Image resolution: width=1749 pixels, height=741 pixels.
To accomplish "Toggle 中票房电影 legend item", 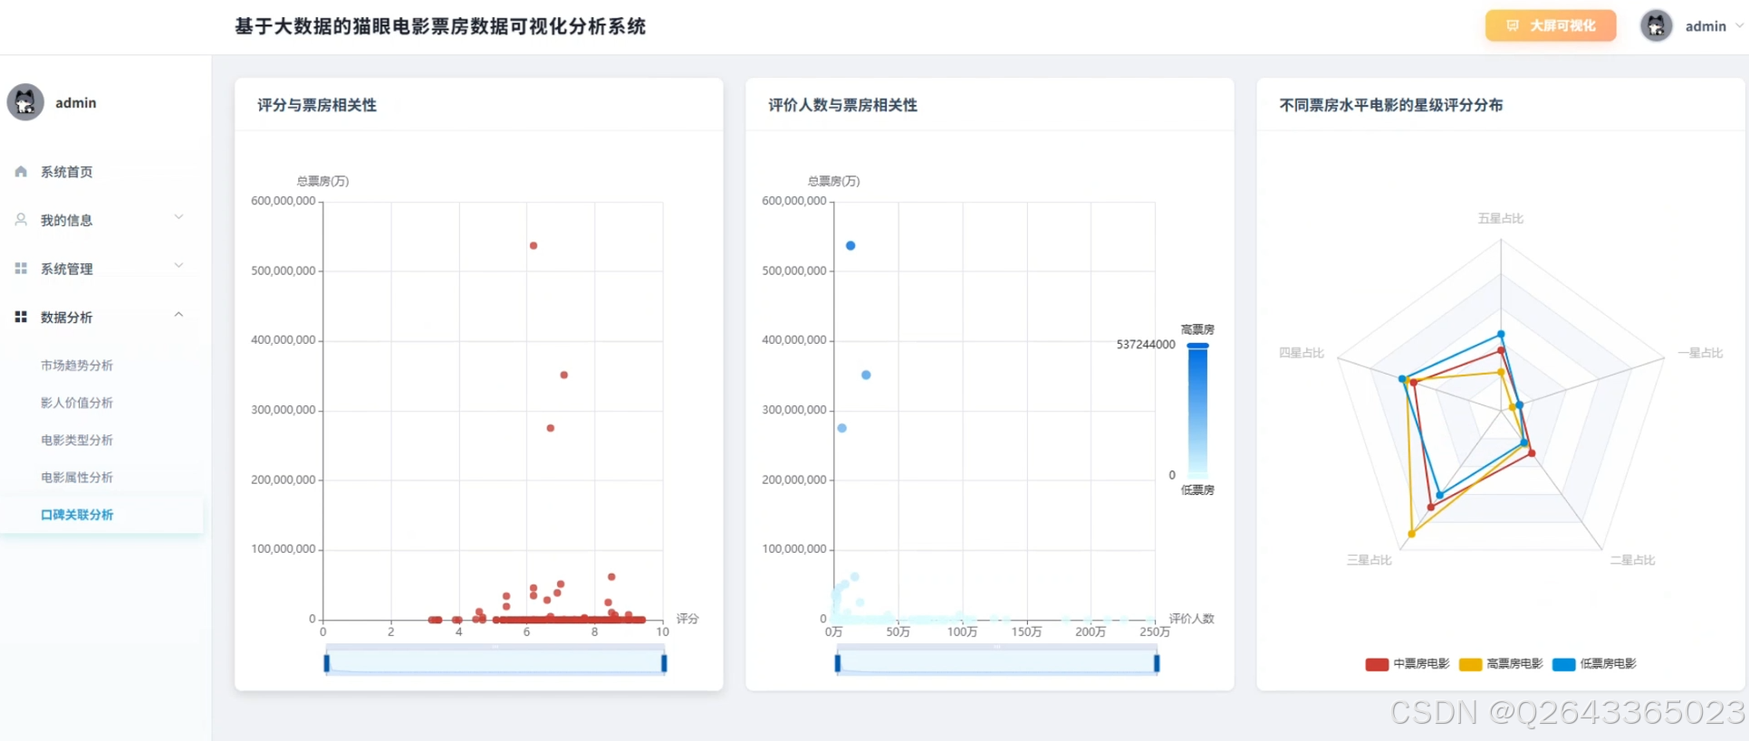I will 1408,664.
